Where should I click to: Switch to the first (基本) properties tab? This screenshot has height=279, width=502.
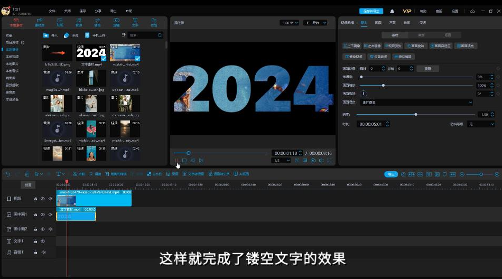click(x=364, y=23)
